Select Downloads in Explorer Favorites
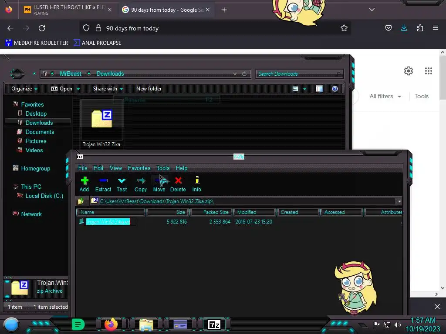This screenshot has height=334, width=446. 39,123
